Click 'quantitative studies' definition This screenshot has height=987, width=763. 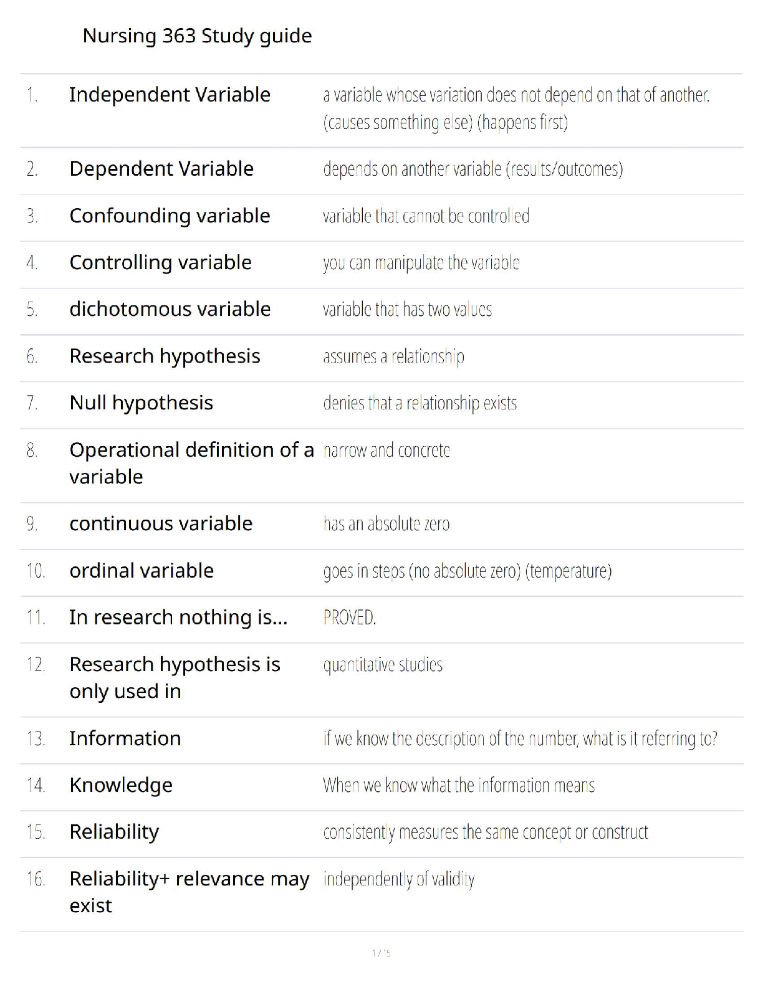383,665
